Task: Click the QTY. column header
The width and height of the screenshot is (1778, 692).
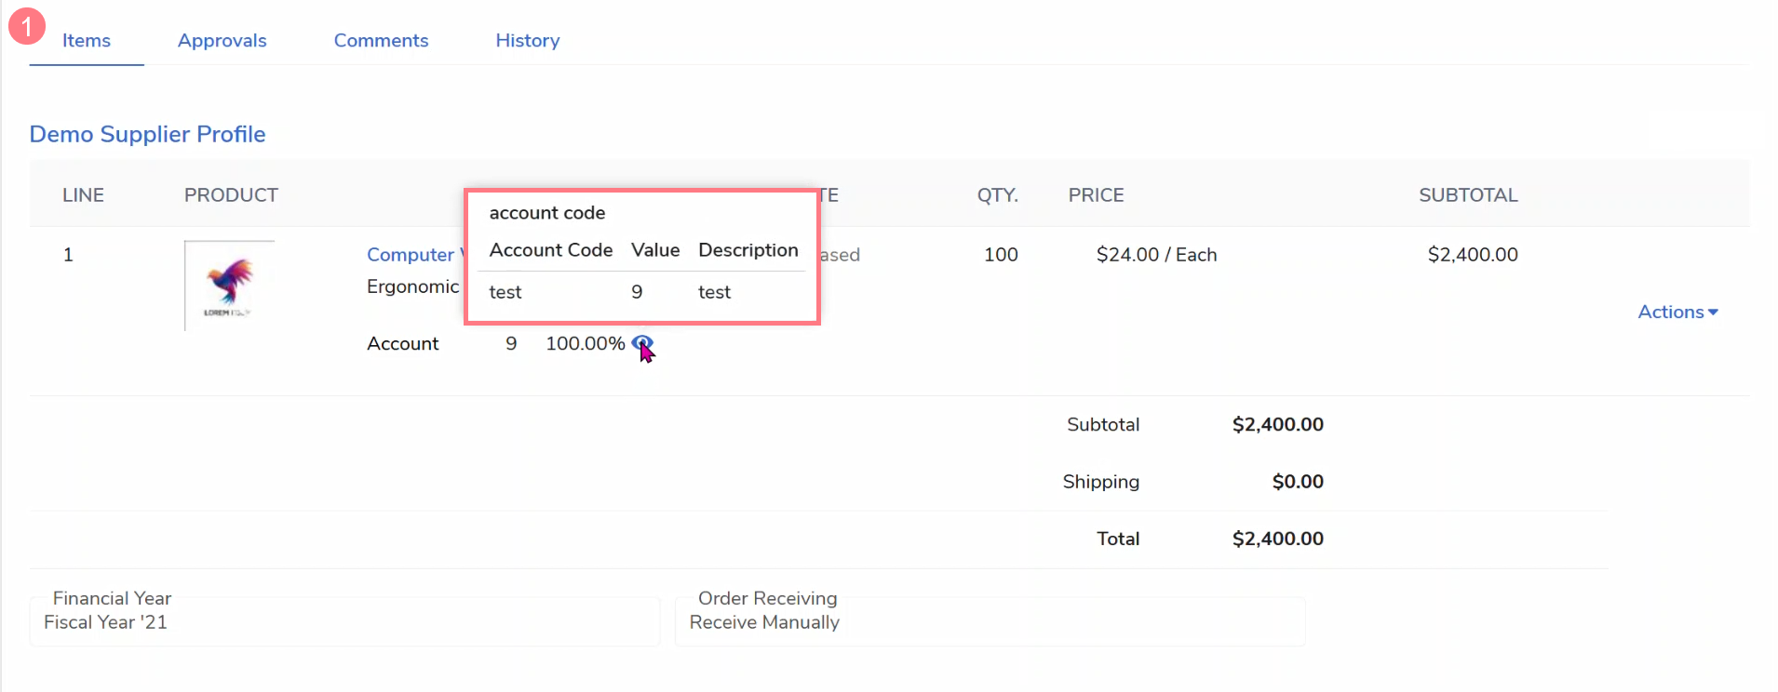Action: (997, 195)
